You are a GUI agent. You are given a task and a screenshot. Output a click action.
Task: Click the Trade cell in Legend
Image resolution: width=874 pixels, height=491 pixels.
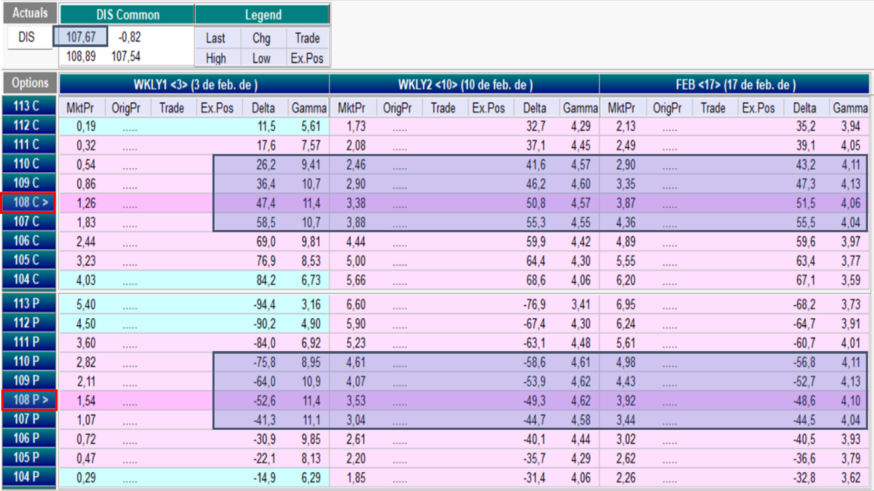point(307,38)
